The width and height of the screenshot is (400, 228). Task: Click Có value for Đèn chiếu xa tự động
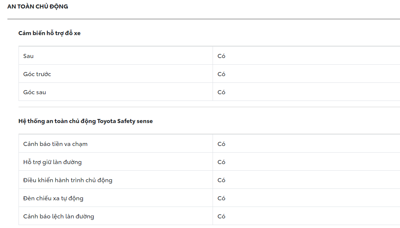pyautogui.click(x=221, y=198)
